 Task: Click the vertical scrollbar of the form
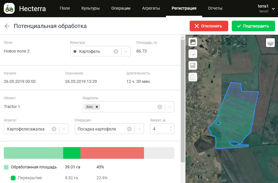(x=183, y=101)
